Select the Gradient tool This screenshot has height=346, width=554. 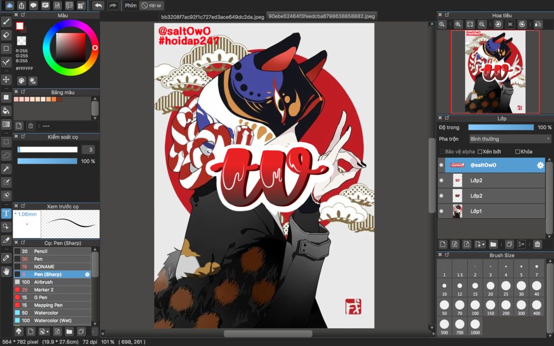[x=6, y=124]
